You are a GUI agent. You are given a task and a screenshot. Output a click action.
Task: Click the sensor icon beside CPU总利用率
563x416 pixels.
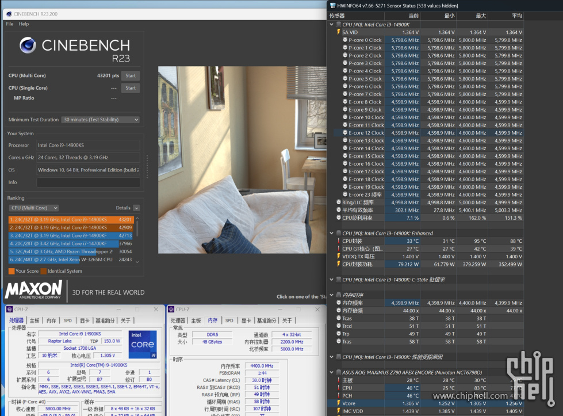(339, 217)
